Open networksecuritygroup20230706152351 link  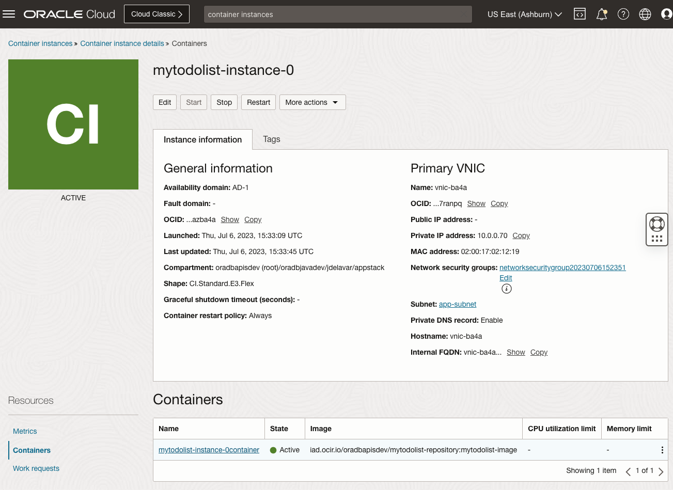(x=562, y=267)
